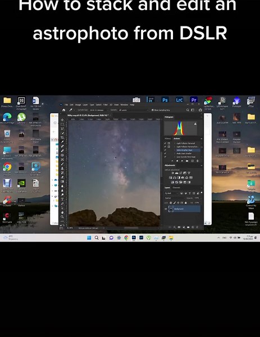The height and width of the screenshot is (337, 260).
Task: Select the Blur tool droplet icon
Action: pos(62,186)
